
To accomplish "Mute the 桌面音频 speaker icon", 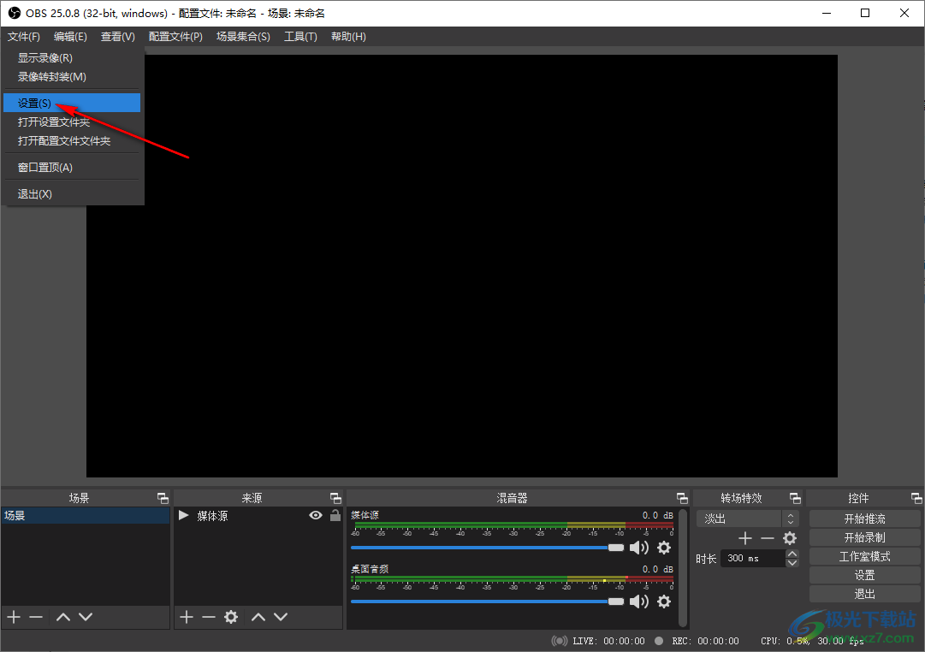I will tap(639, 602).
